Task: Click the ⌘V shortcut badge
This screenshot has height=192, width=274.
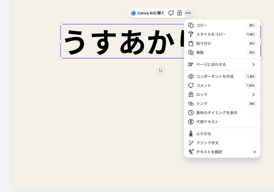Action: tap(252, 43)
